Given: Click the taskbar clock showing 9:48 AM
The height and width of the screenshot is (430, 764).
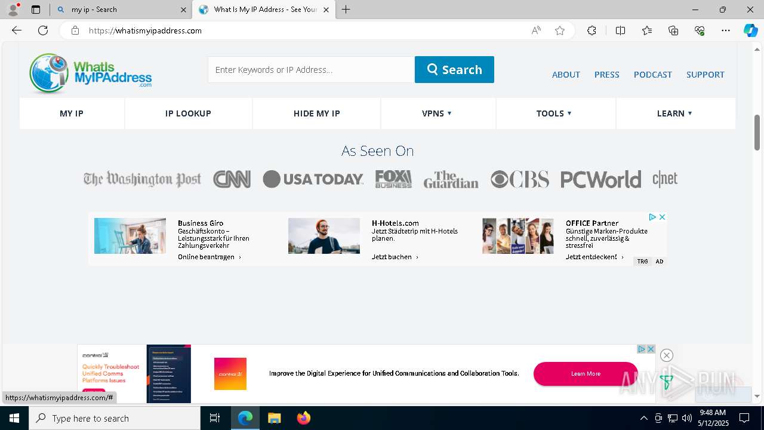Looking at the screenshot, I should [713, 418].
